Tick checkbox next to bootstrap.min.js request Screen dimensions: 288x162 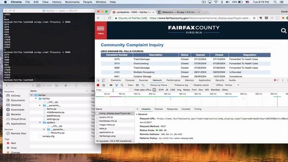pyautogui.click(x=97, y=121)
